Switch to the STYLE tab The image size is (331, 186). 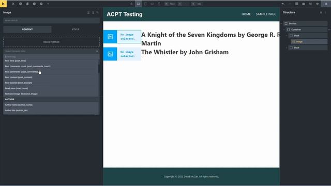tap(76, 29)
